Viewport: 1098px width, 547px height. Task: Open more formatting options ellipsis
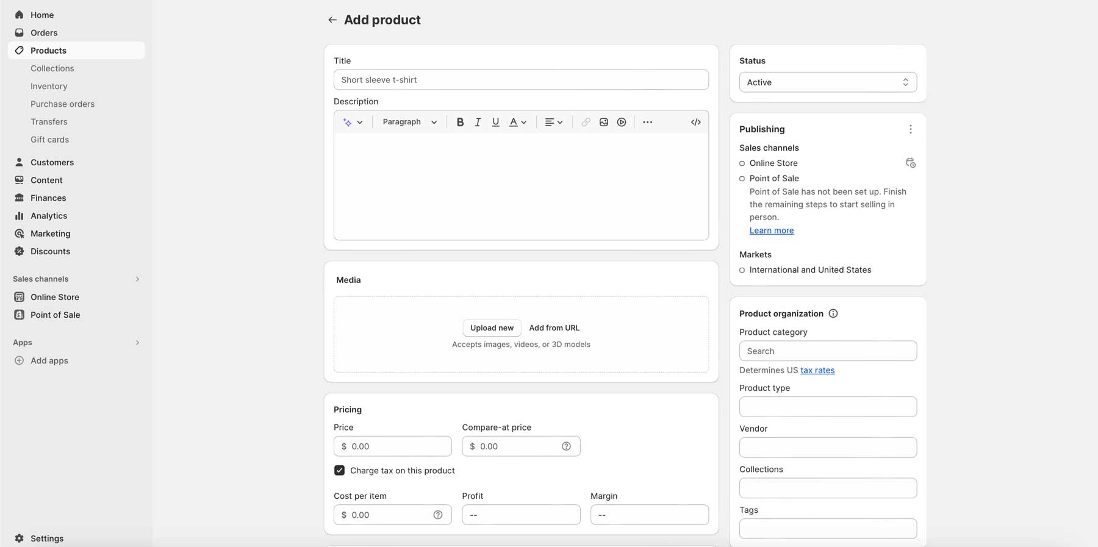point(647,122)
